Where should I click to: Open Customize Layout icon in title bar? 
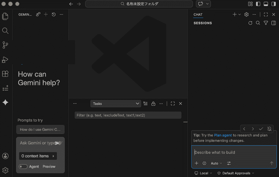point(250,4)
